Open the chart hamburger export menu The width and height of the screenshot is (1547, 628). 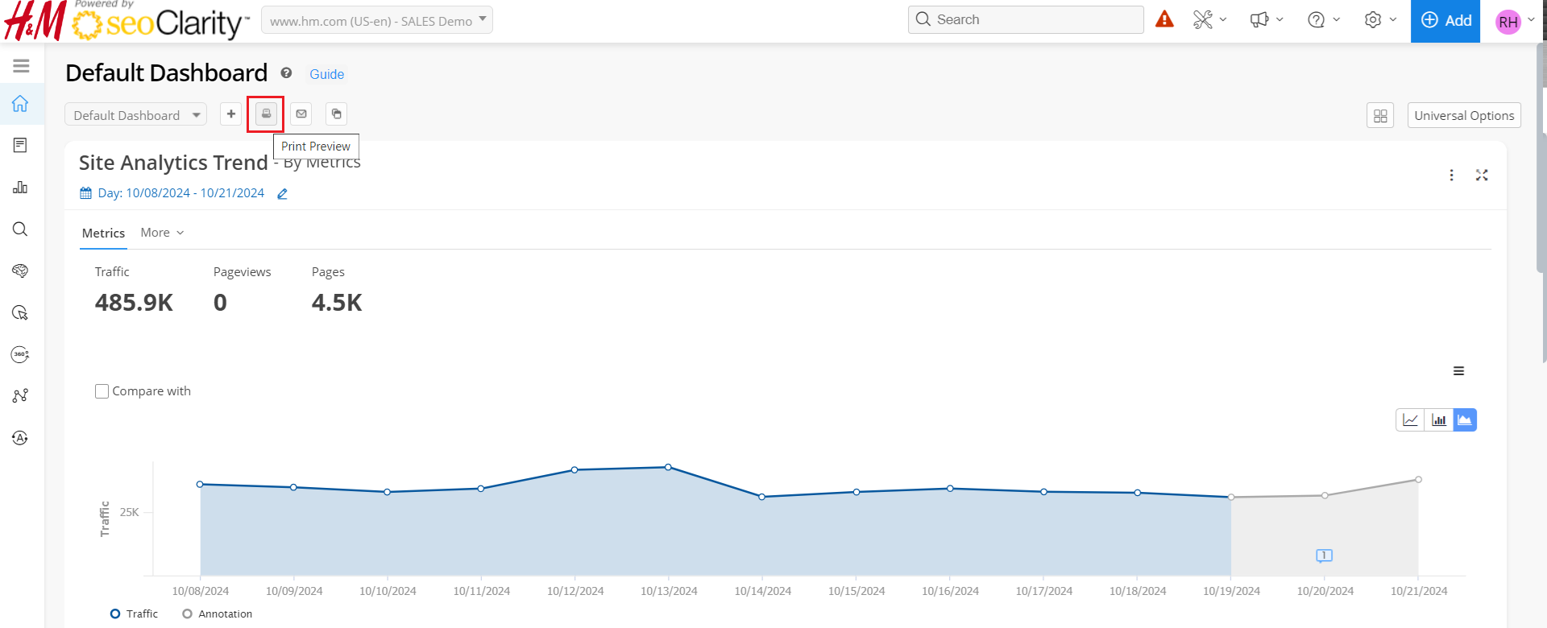click(x=1458, y=371)
